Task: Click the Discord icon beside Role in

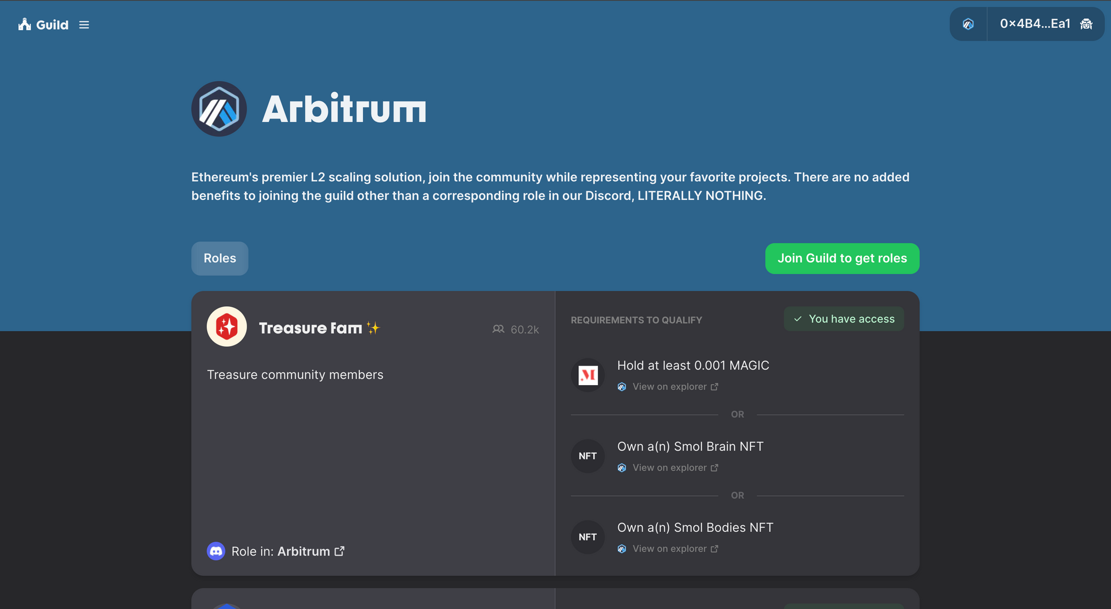Action: pyautogui.click(x=216, y=551)
